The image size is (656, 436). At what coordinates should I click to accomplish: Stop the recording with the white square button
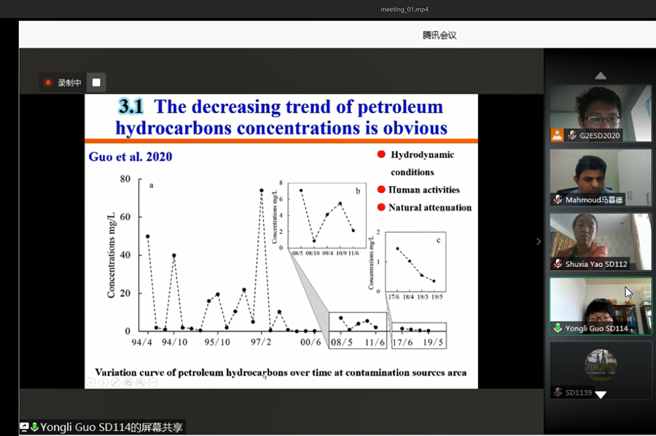96,82
